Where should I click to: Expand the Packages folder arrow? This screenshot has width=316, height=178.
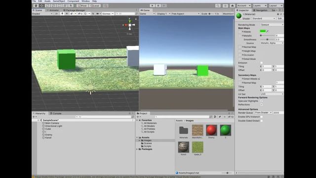[x=137, y=149]
